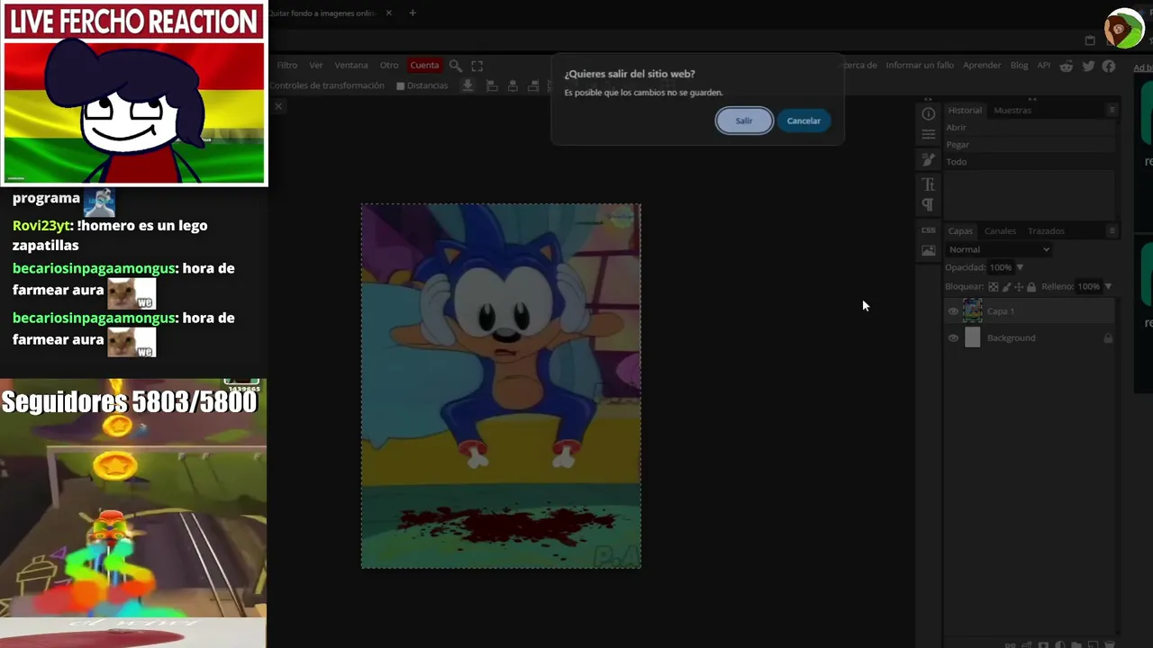
Task: Toggle lock image pixels brush icon
Action: tap(1006, 287)
